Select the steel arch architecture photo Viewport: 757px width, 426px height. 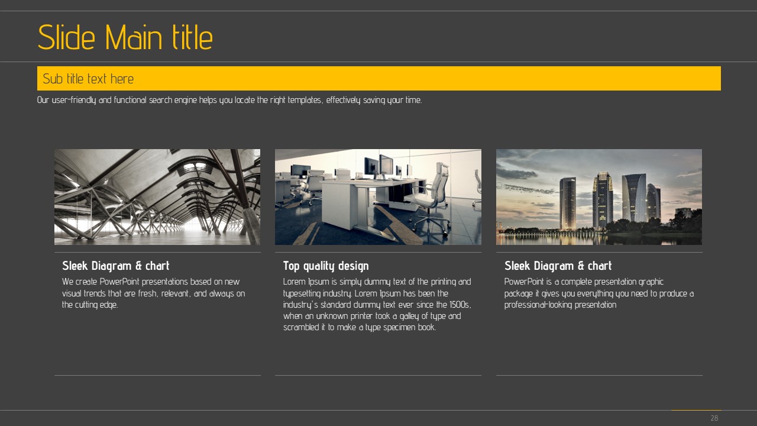pos(157,197)
